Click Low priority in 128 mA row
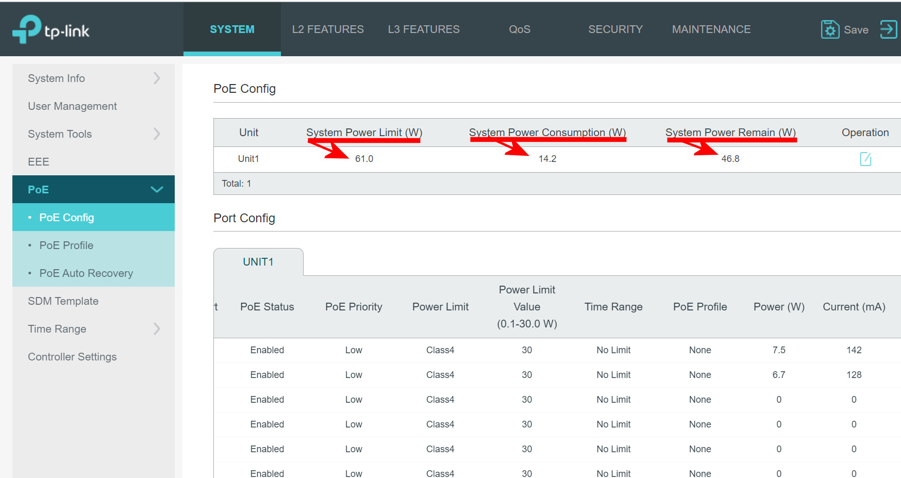Image resolution: width=901 pixels, height=478 pixels. (x=354, y=375)
